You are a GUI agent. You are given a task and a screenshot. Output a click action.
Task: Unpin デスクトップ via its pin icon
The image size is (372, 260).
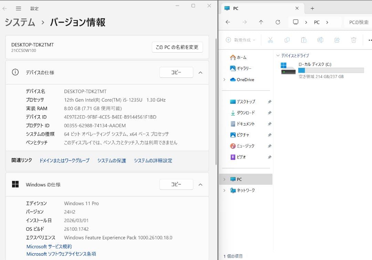(269, 101)
